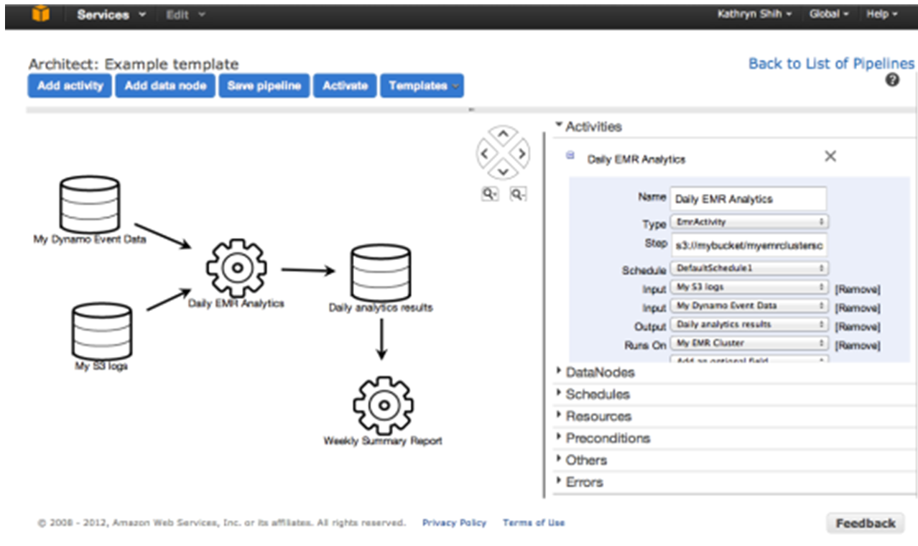Open the Terms of Use link

pyautogui.click(x=534, y=523)
